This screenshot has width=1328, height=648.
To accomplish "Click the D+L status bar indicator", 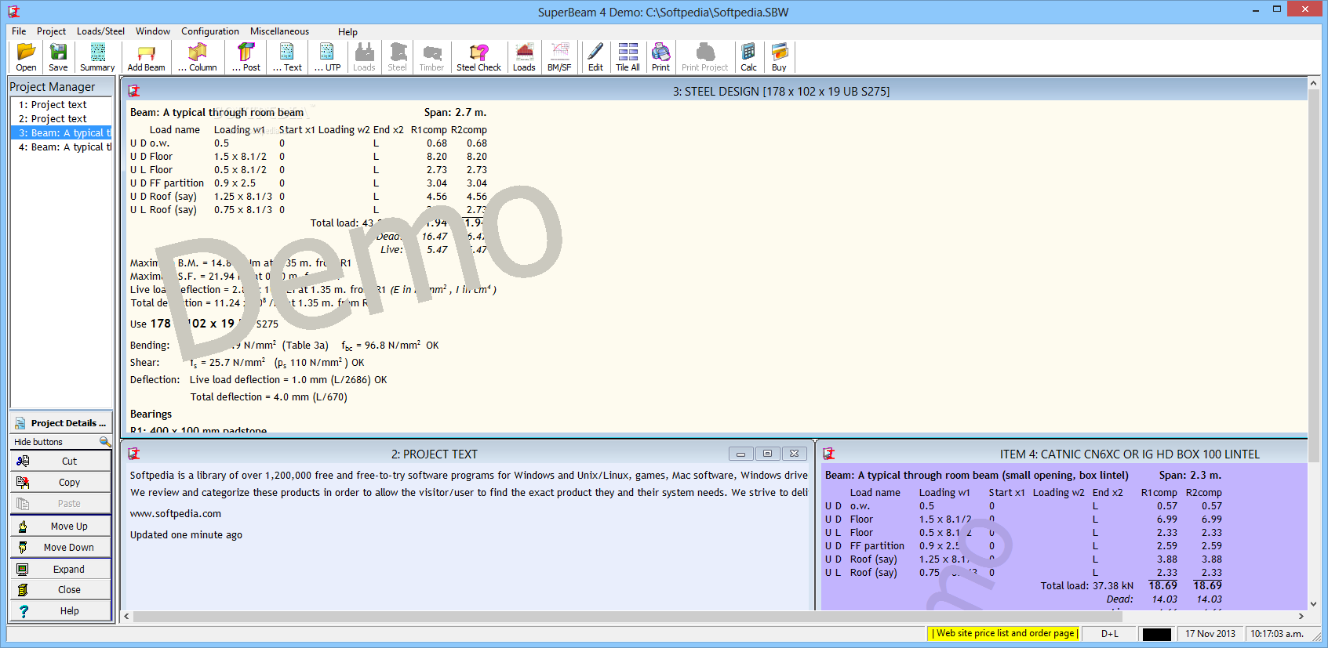I will 1110,634.
